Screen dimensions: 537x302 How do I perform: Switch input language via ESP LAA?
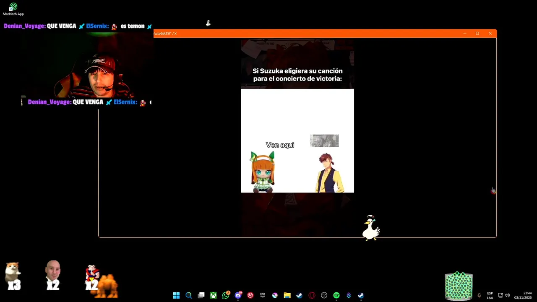[x=490, y=295]
